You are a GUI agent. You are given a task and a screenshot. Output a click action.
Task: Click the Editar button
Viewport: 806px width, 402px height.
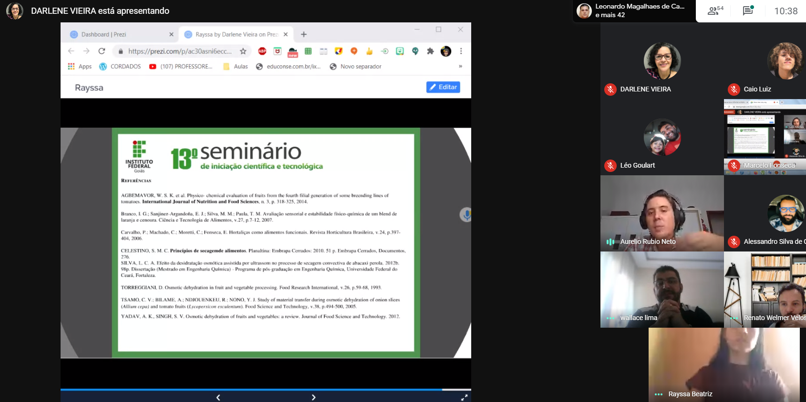pos(443,87)
